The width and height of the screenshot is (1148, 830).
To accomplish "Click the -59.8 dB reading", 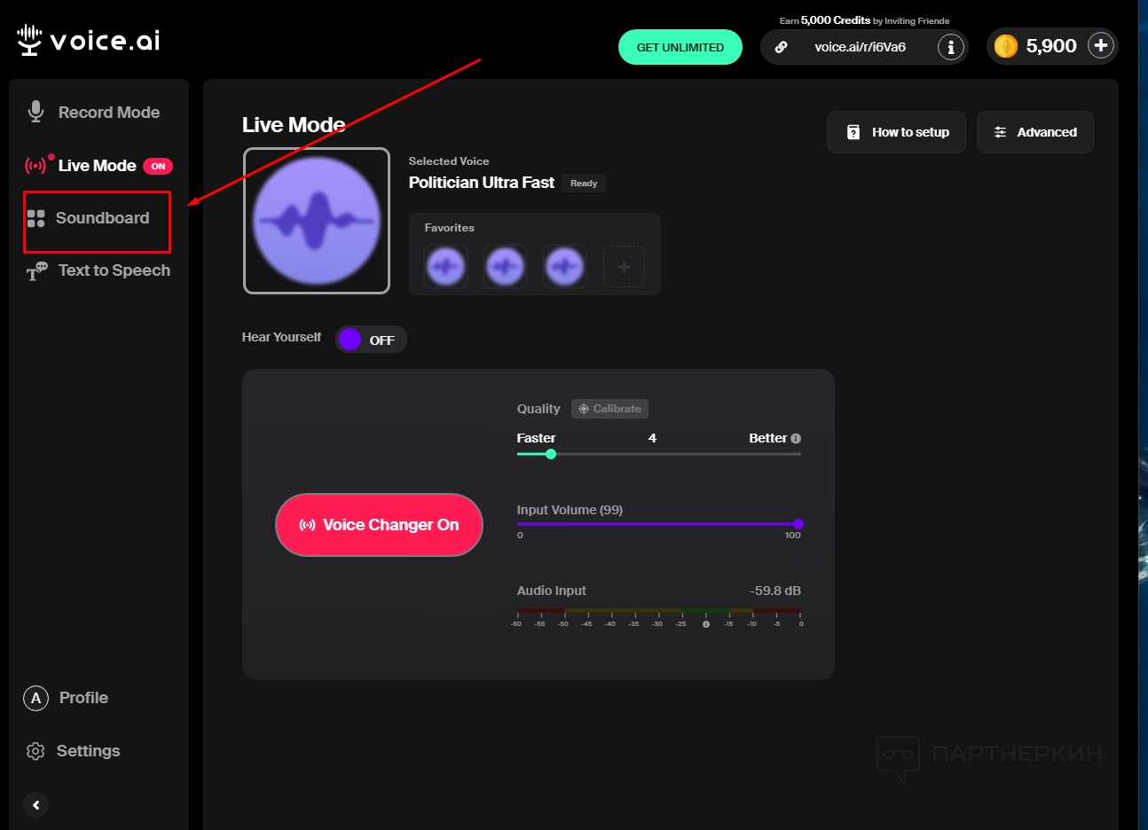I will (775, 591).
